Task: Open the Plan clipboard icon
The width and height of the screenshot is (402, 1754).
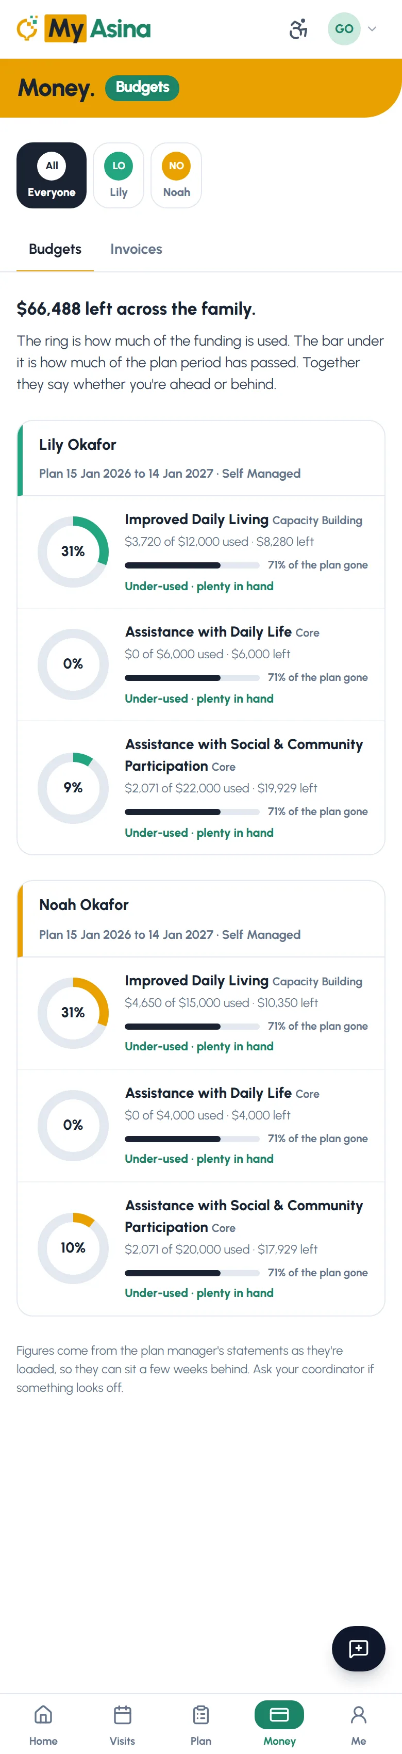Action: [200, 1715]
